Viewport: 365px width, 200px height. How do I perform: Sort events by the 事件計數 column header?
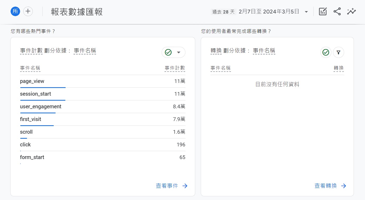click(175, 68)
